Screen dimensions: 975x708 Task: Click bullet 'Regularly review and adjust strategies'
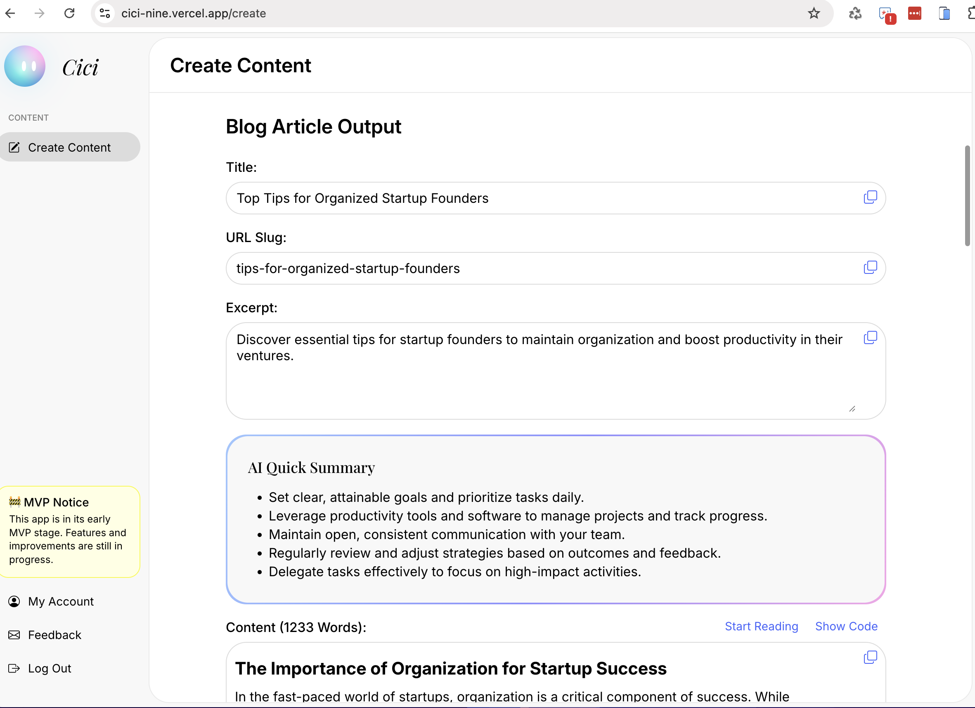pos(495,553)
